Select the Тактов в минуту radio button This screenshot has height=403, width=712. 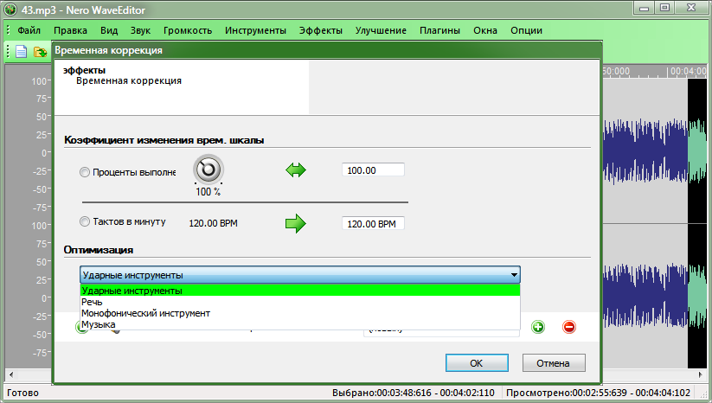(x=85, y=222)
